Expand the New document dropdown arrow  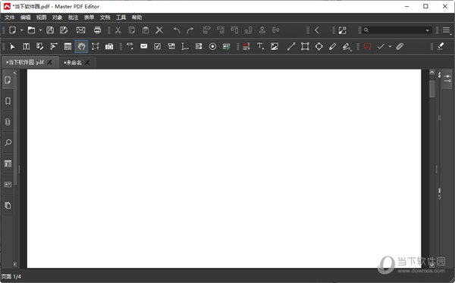21,30
